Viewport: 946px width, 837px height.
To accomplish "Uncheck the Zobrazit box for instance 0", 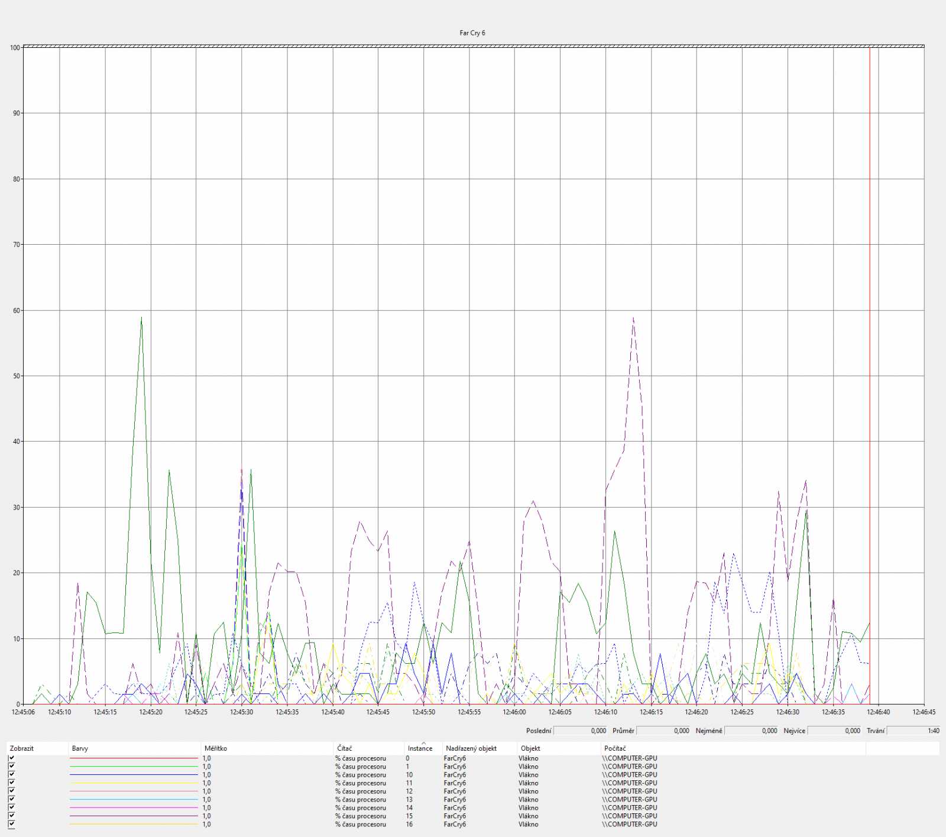I will [11, 758].
